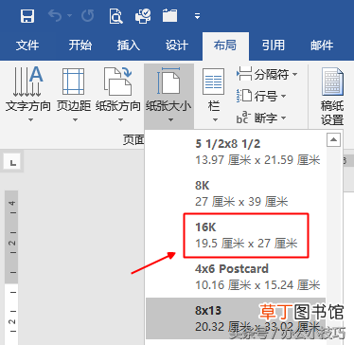This screenshot has width=354, height=345.
Task: Click the quick print printer icon
Action: [x=143, y=15]
